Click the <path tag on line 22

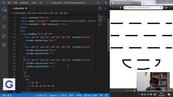click(x=26, y=76)
